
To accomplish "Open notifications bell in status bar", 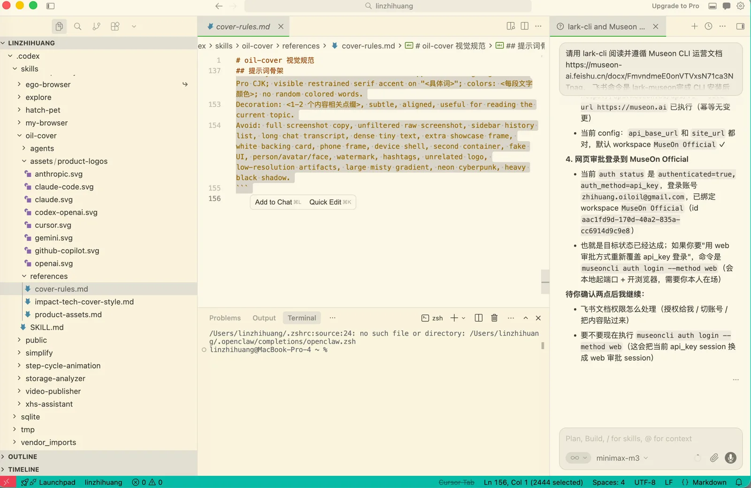I will pyautogui.click(x=739, y=482).
